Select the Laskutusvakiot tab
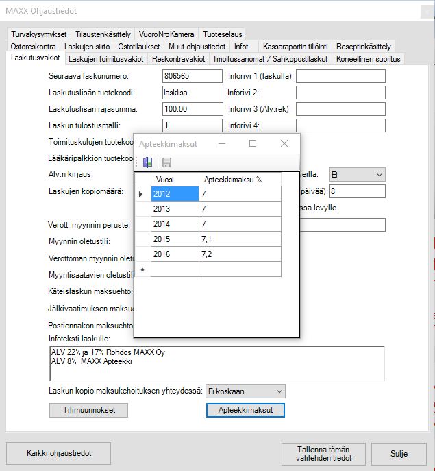435x471 pixels. click(36, 58)
